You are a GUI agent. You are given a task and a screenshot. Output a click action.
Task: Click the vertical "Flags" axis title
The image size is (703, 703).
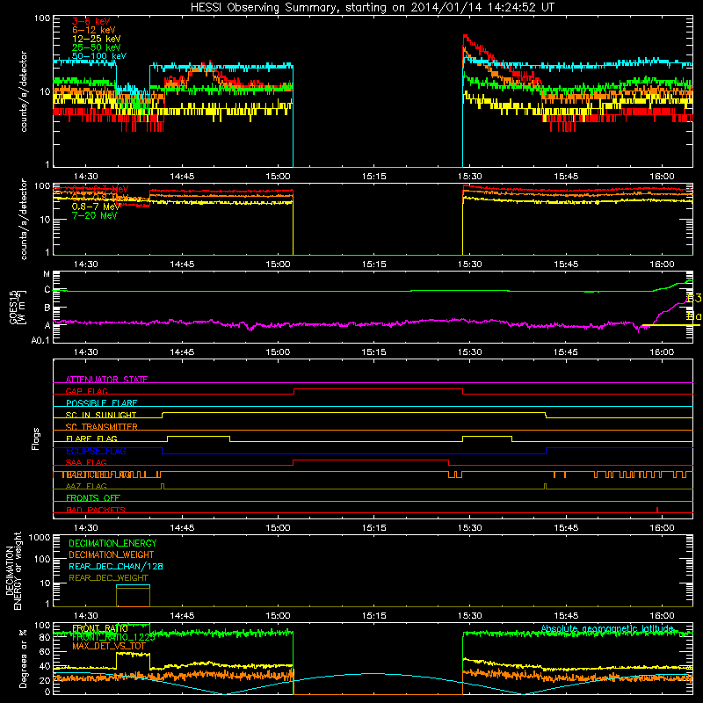coord(36,438)
